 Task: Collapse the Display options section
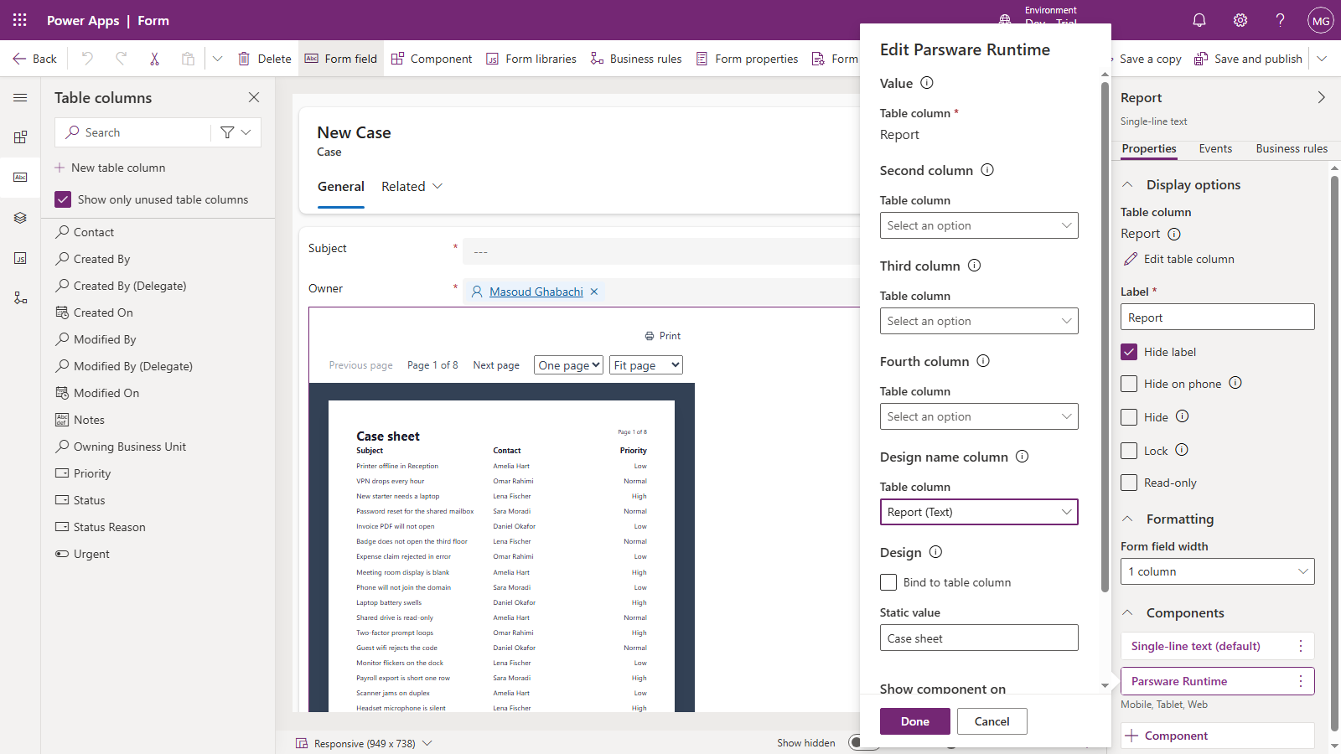click(x=1128, y=185)
